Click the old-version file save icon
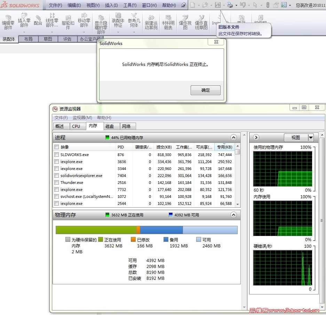The image size is (326, 315). (x=218, y=5)
